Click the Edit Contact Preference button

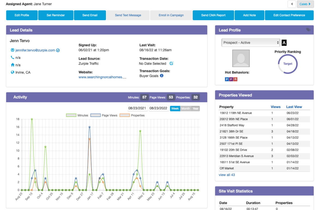(x=289, y=15)
